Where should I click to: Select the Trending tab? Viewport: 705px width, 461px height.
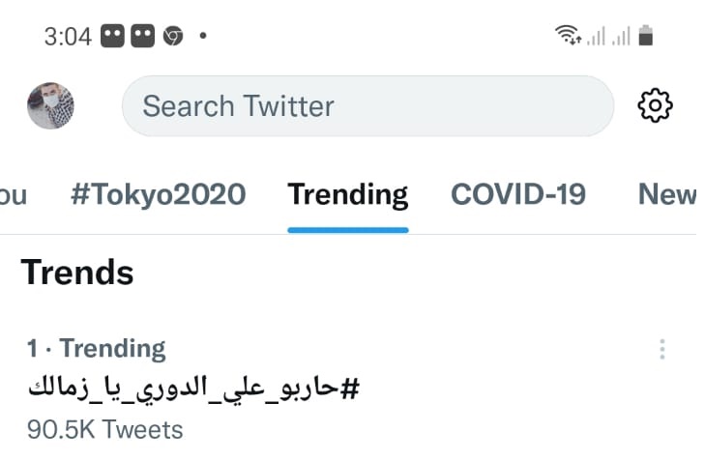click(x=348, y=195)
